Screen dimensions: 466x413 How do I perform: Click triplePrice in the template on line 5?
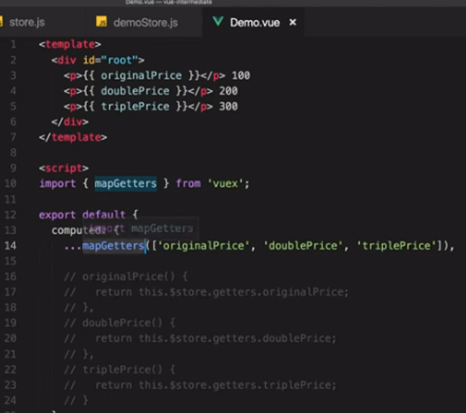click(x=135, y=106)
